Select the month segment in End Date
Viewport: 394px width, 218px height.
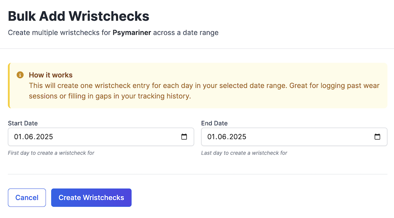tap(223, 137)
